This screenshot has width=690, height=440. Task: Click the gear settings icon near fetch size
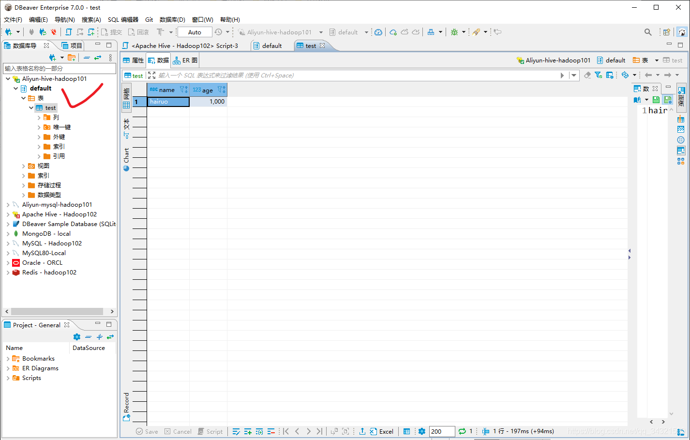point(422,431)
